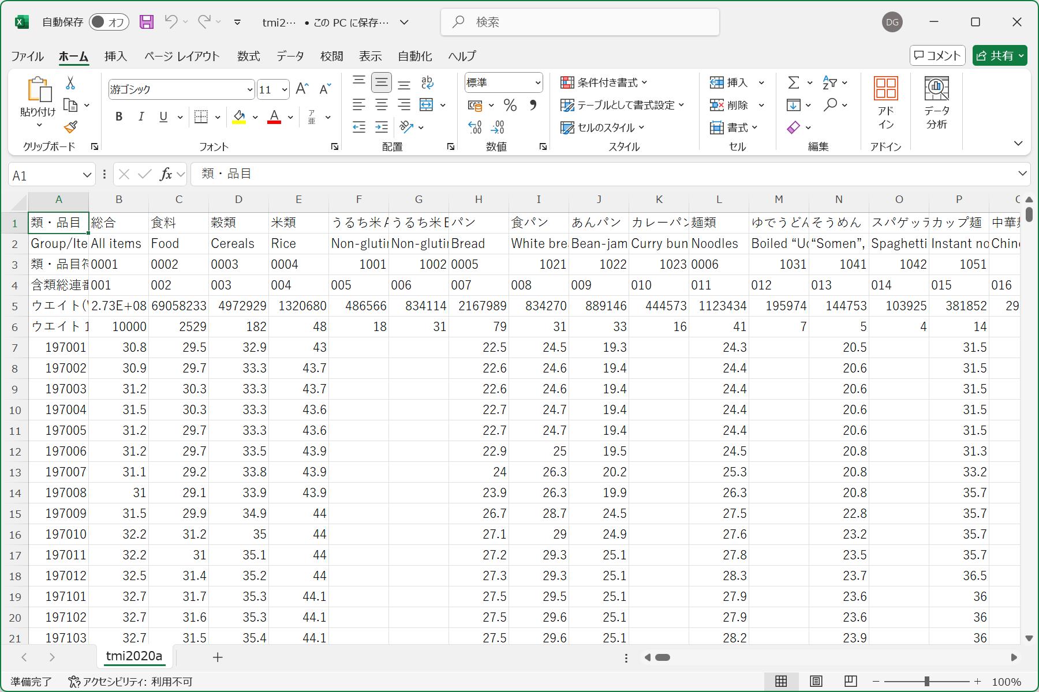Image resolution: width=1039 pixels, height=692 pixels.
Task: Open the Formulas (数式) tab
Action: 249,56
